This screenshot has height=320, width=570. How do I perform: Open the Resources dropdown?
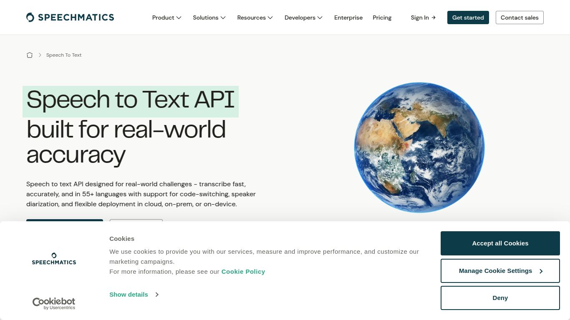[x=255, y=17]
